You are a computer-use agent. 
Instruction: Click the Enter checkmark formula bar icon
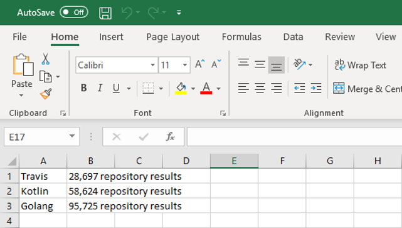(x=144, y=137)
